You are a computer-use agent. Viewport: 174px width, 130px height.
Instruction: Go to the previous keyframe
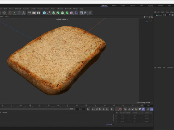click(93, 109)
